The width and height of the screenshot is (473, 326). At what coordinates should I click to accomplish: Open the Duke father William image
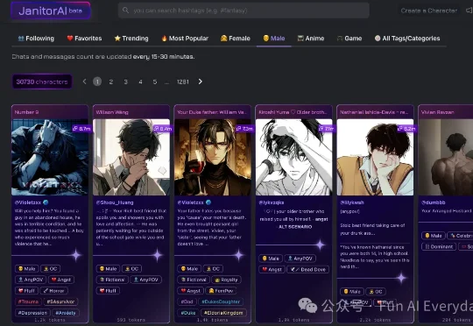coord(213,157)
